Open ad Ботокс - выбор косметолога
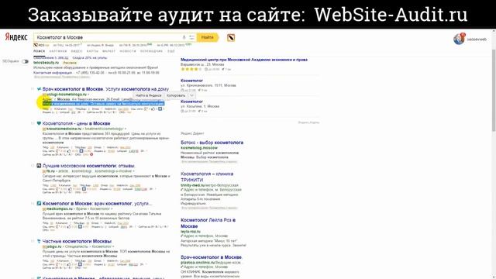The height and width of the screenshot is (279, 496). 212,143
